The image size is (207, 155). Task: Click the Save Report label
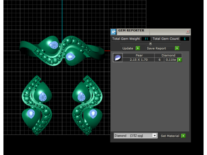pos(156,48)
